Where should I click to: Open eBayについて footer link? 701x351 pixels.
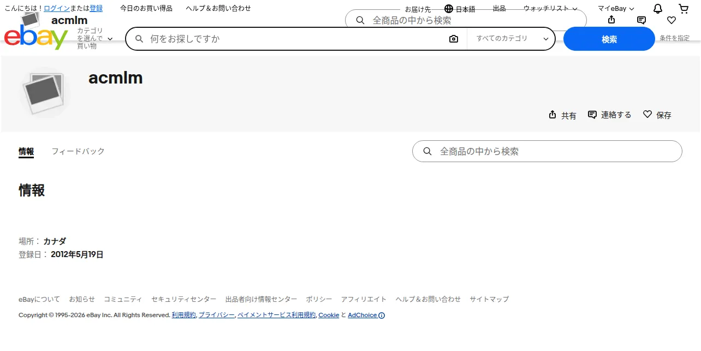39,299
